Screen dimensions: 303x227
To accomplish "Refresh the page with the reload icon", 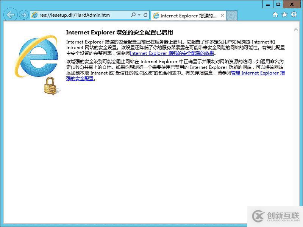I will tap(145, 15).
